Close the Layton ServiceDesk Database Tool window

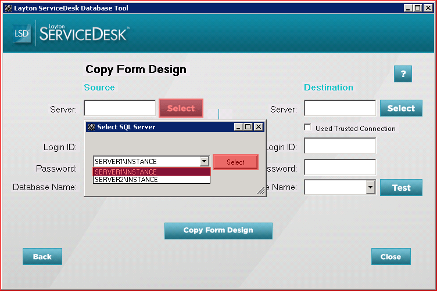tap(428, 8)
